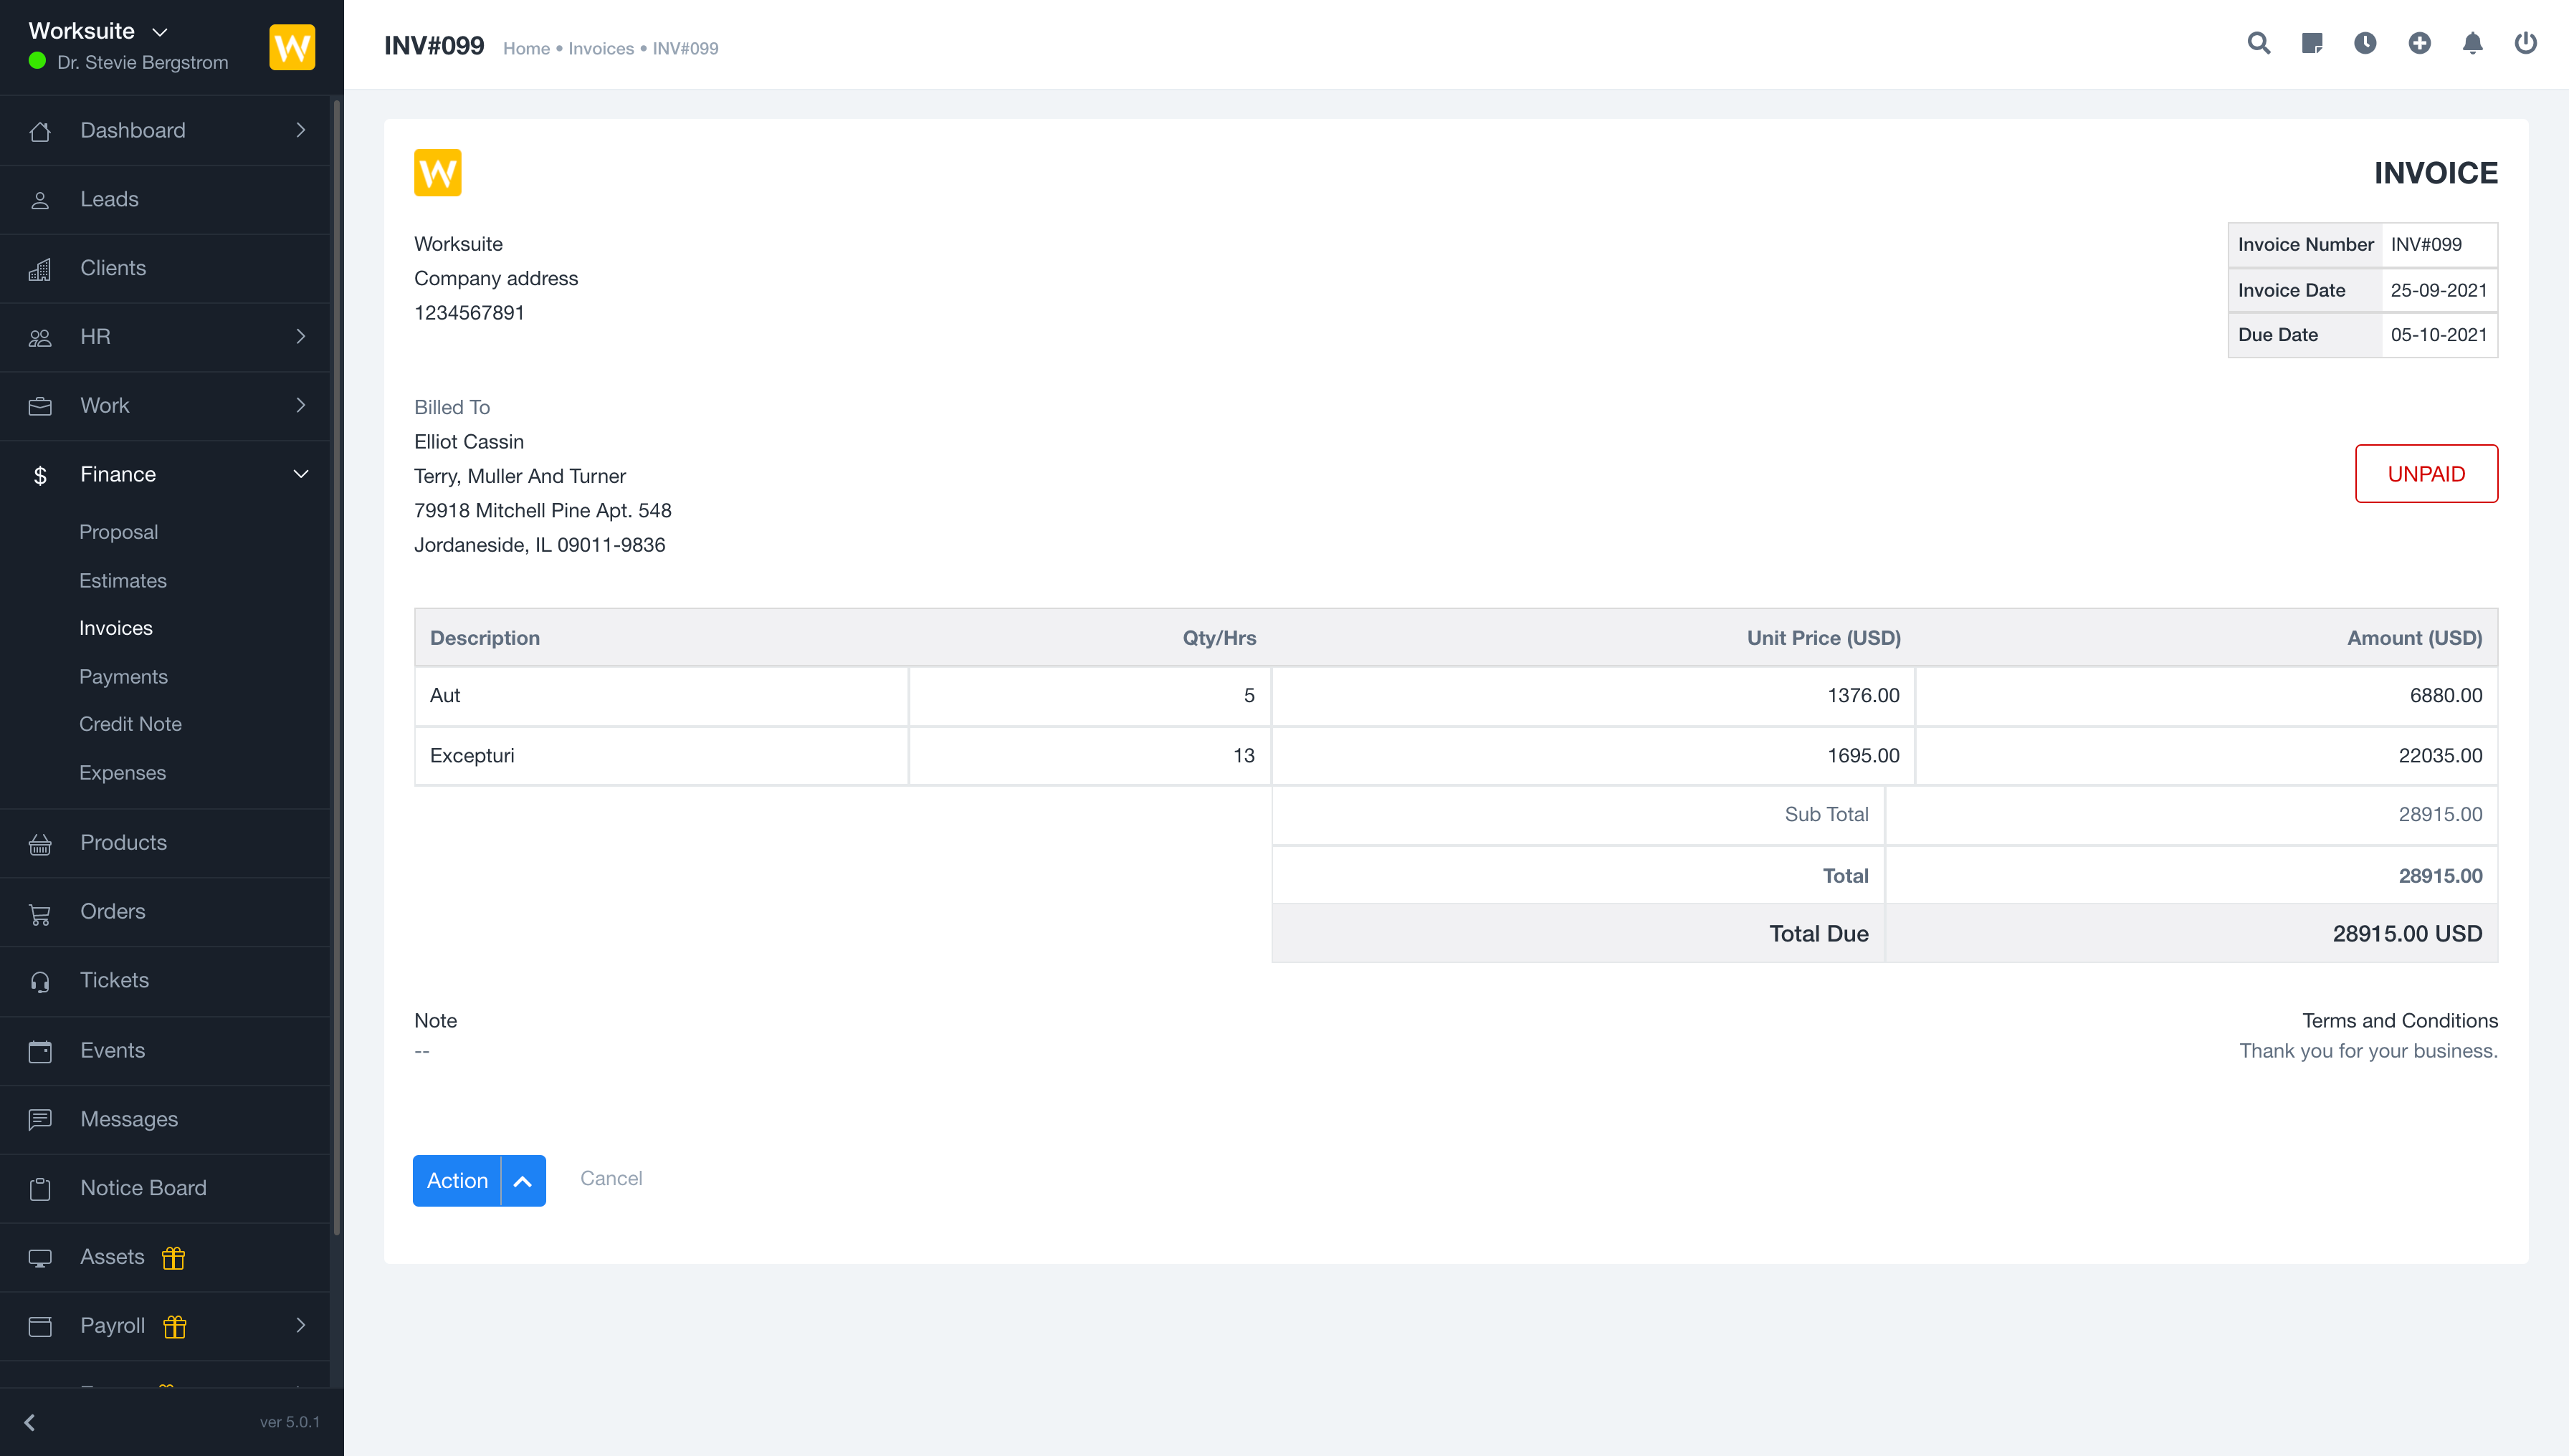Expand the HR sidebar section
2569x1456 pixels.
[x=300, y=337]
